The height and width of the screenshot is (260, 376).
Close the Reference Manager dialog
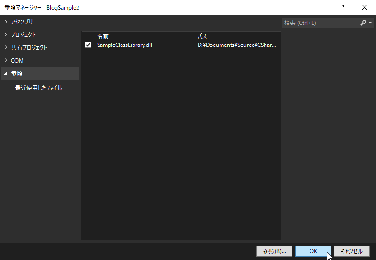(x=365, y=7)
